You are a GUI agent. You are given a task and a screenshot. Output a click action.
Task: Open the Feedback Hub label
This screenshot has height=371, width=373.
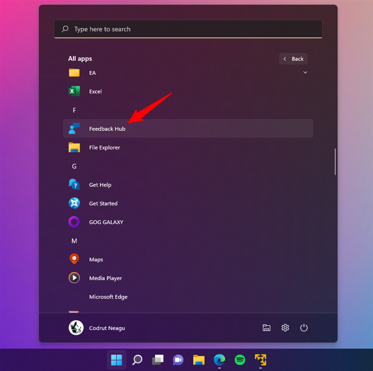pyautogui.click(x=107, y=129)
